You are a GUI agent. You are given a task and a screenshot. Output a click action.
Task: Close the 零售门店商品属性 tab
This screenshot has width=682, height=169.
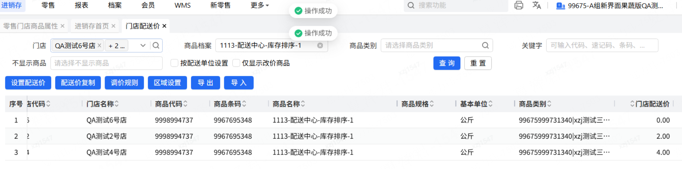point(62,26)
